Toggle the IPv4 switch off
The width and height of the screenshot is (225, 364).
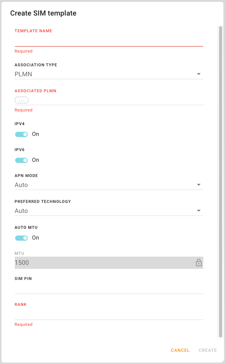click(x=21, y=134)
